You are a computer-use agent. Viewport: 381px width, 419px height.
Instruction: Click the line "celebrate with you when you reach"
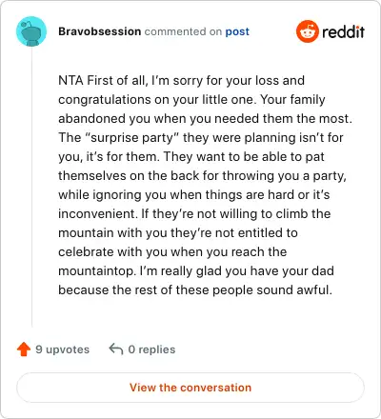tap(172, 251)
